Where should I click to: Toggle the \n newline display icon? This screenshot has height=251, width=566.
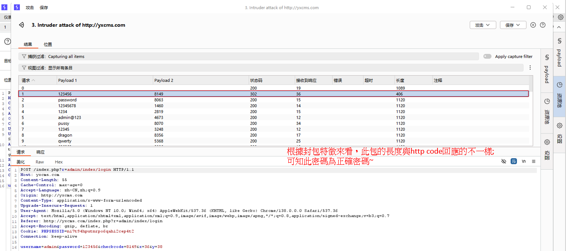pos(524,161)
